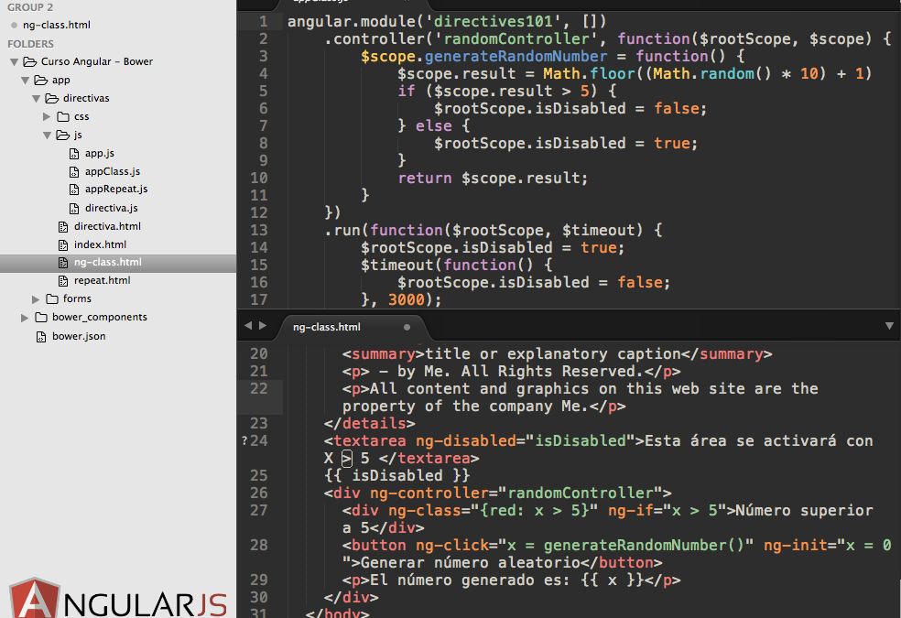Viewport: 901px width, 618px height.
Task: Open index.html in the sidebar
Action: coord(100,244)
